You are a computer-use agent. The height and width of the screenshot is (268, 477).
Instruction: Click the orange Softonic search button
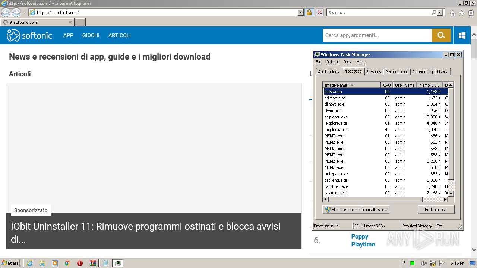(x=442, y=35)
